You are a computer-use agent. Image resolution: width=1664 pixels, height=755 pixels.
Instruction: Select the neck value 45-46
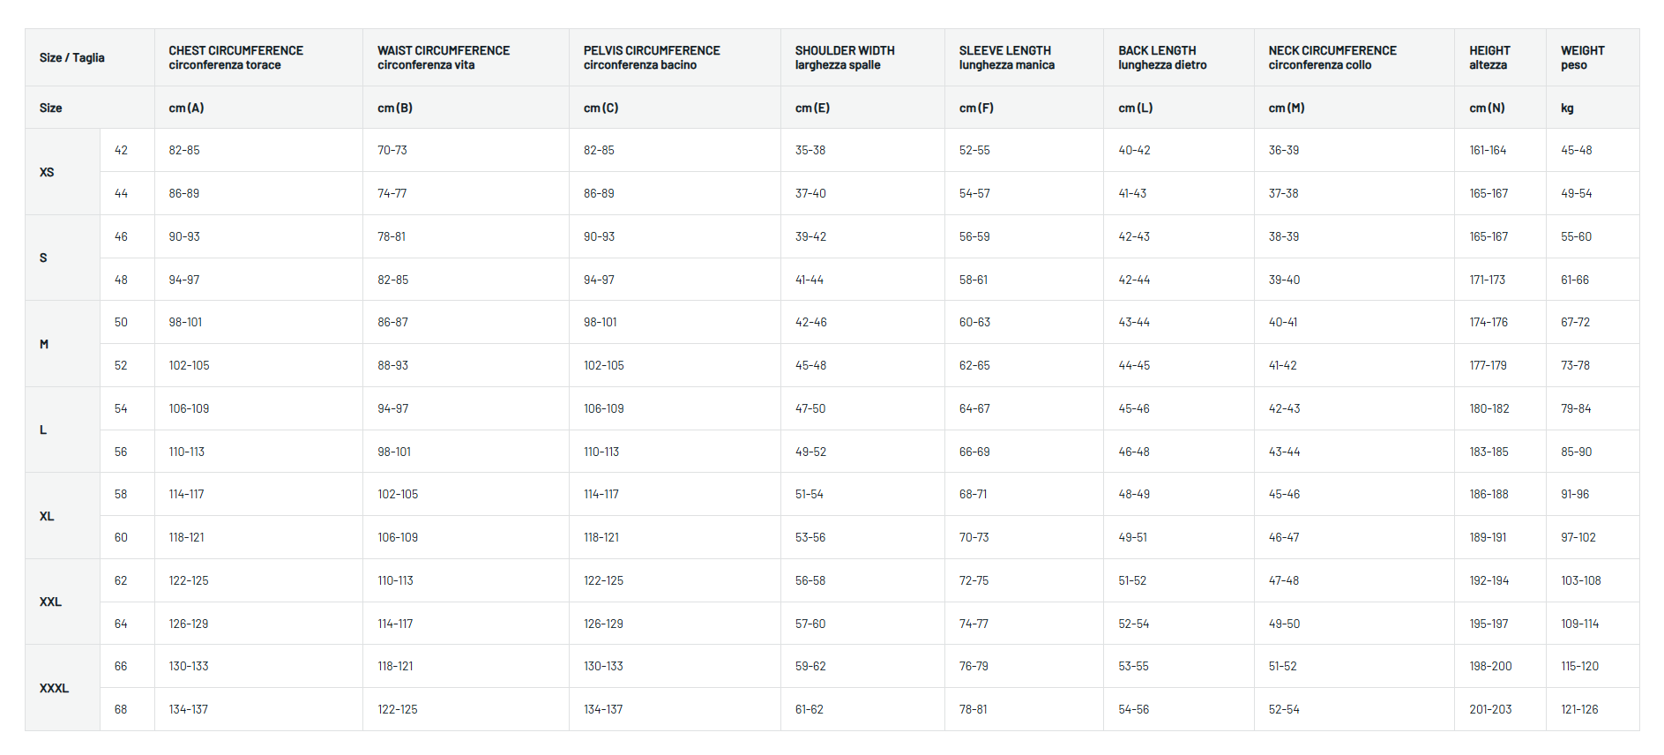1284,495
